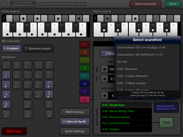
Task: Toggle the C# key in Pitch scale B
Action: pos(104,27)
